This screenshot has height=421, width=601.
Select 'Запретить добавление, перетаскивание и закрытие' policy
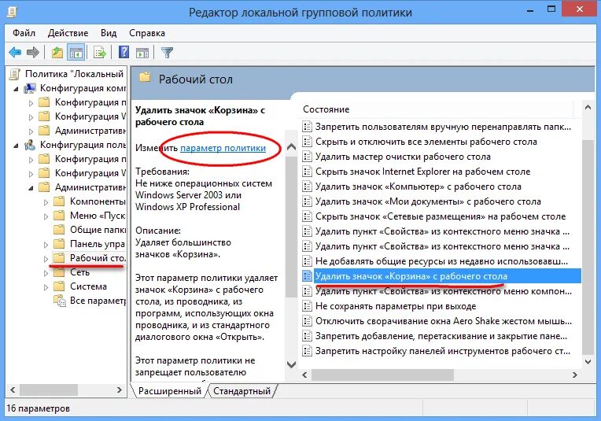(441, 336)
